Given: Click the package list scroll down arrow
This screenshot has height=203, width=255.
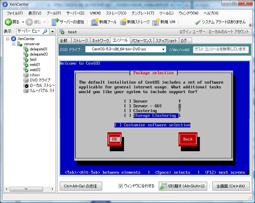Looking at the screenshot, I should (x=180, y=115).
